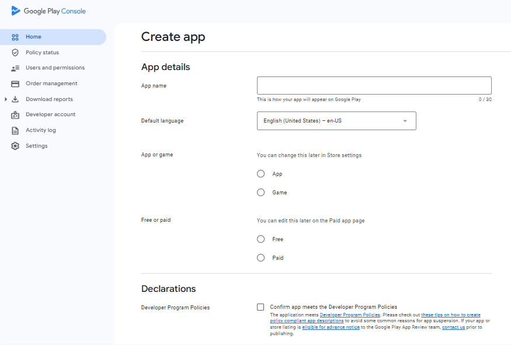Viewport: 511px width, 345px height.
Task: Click the Download reports download icon
Action: coord(15,99)
